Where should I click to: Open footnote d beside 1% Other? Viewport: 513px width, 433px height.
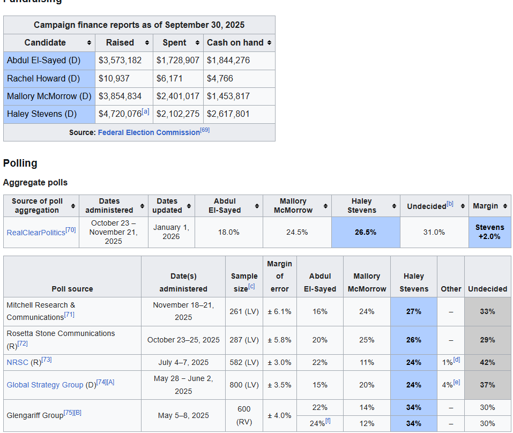(456, 360)
